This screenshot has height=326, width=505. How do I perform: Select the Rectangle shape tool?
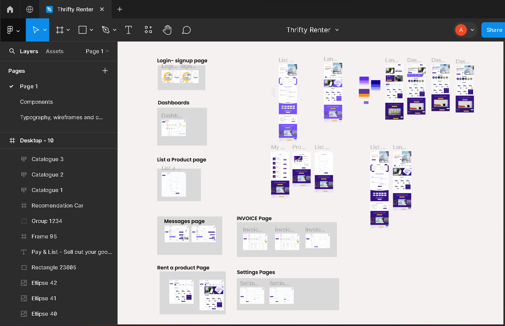pyautogui.click(x=82, y=30)
